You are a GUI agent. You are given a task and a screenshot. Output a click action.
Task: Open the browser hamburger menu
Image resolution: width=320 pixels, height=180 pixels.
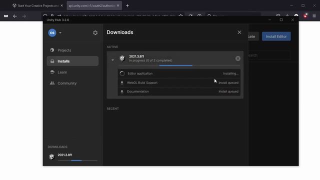[314, 16]
